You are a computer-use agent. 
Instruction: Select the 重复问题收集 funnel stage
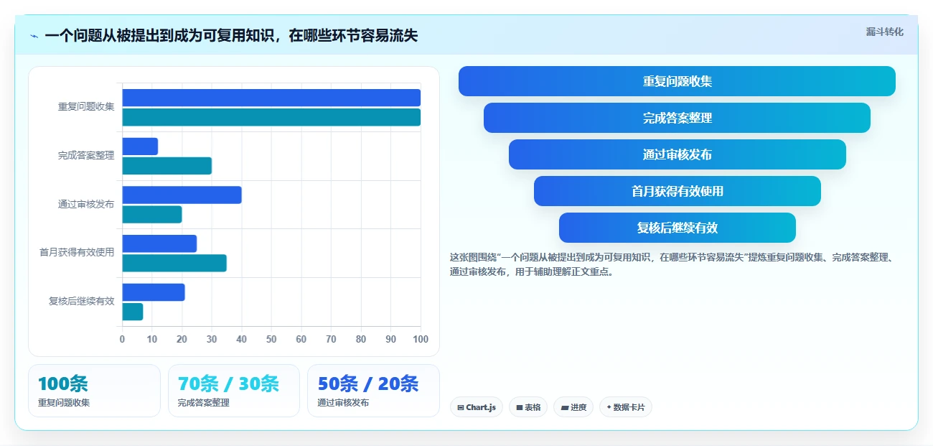pyautogui.click(x=677, y=81)
